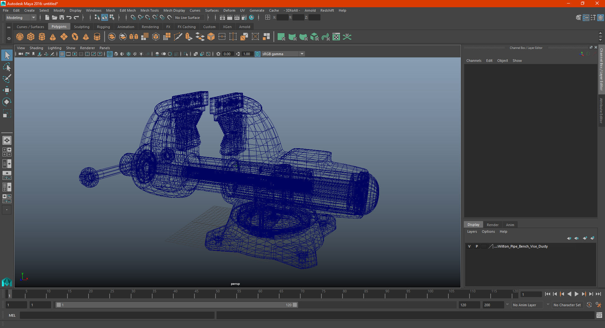Open the shelf options gear menu
Image resolution: width=605 pixels, height=328 pixels.
click(9, 38)
